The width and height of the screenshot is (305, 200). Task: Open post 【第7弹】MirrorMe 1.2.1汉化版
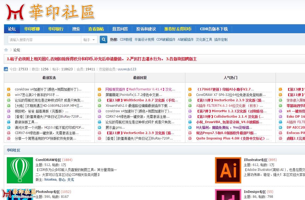231,111
